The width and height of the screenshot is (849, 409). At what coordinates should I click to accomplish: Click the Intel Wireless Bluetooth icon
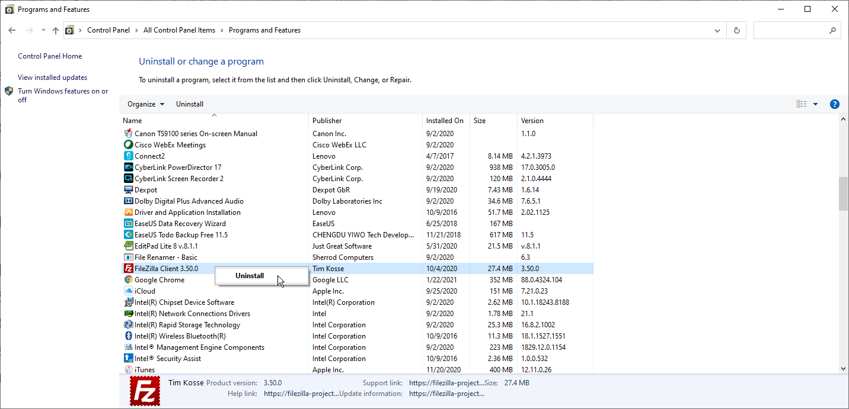point(128,336)
